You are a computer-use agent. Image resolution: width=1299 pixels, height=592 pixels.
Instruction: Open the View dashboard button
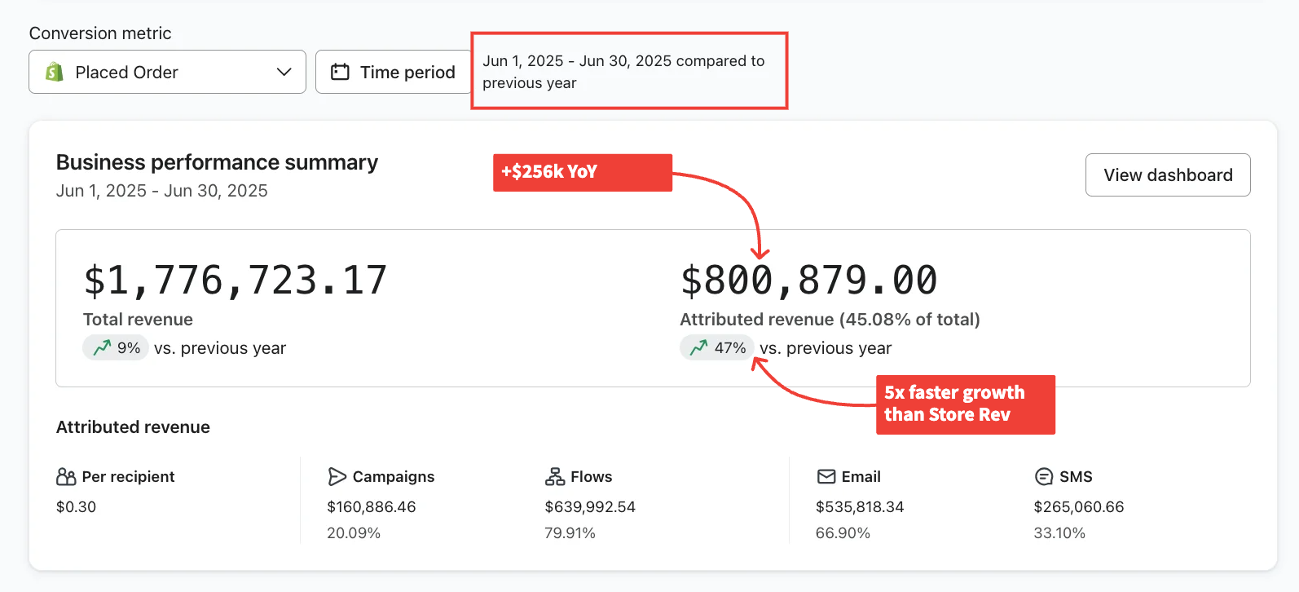[x=1168, y=175]
